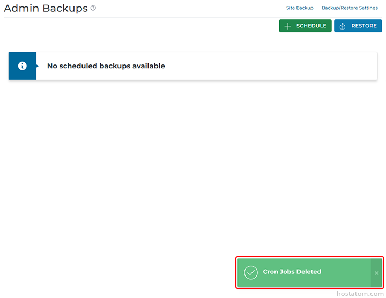
Task: Click the small arrow pointer beside the info block
Action: [38, 66]
